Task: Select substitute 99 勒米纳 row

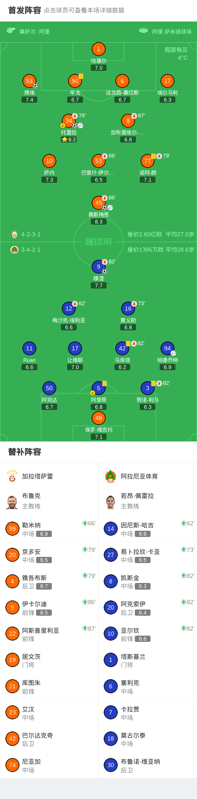Action: (x=49, y=529)
